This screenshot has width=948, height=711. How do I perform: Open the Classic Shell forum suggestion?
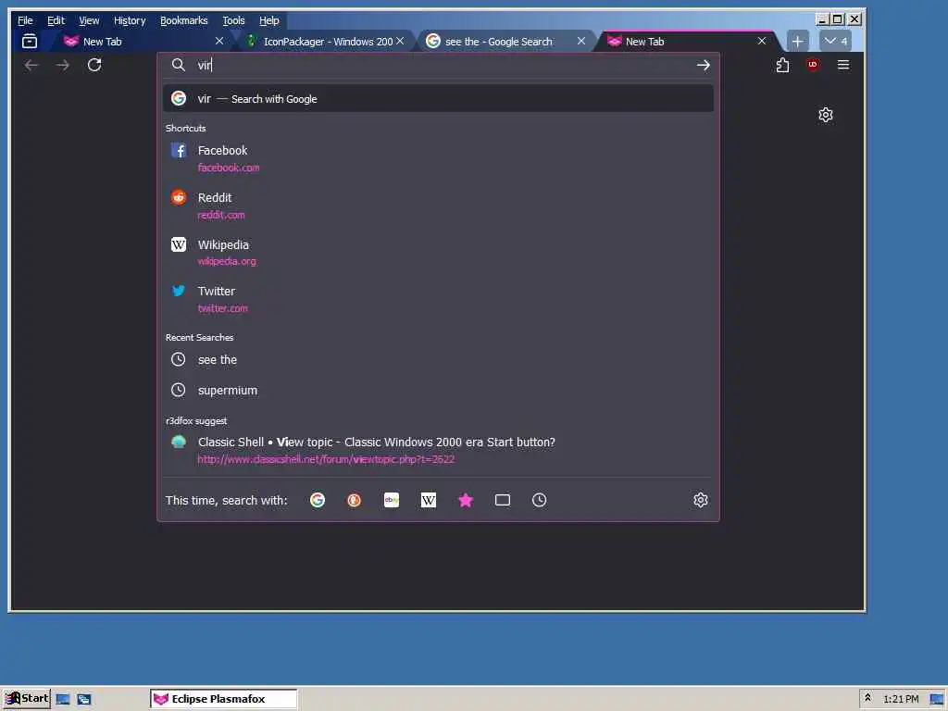tap(438, 451)
